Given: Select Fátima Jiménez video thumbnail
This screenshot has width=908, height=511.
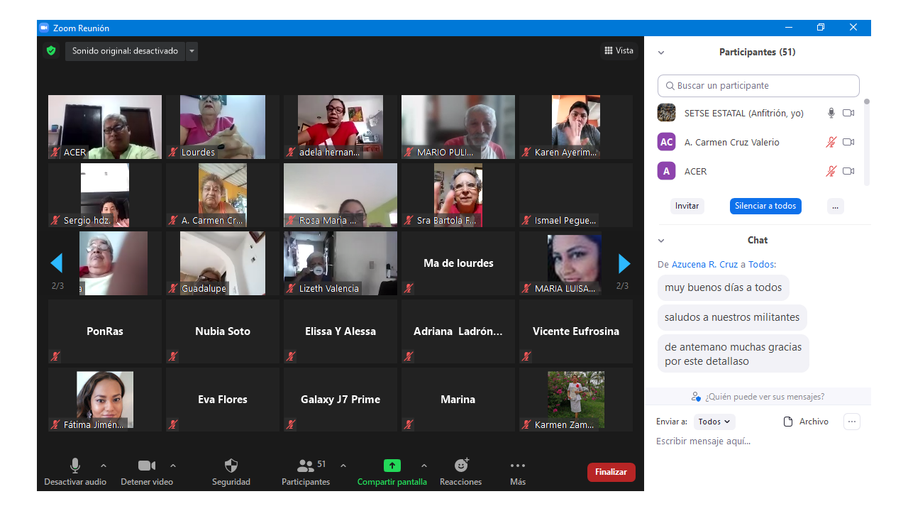Looking at the screenshot, I should pos(105,400).
